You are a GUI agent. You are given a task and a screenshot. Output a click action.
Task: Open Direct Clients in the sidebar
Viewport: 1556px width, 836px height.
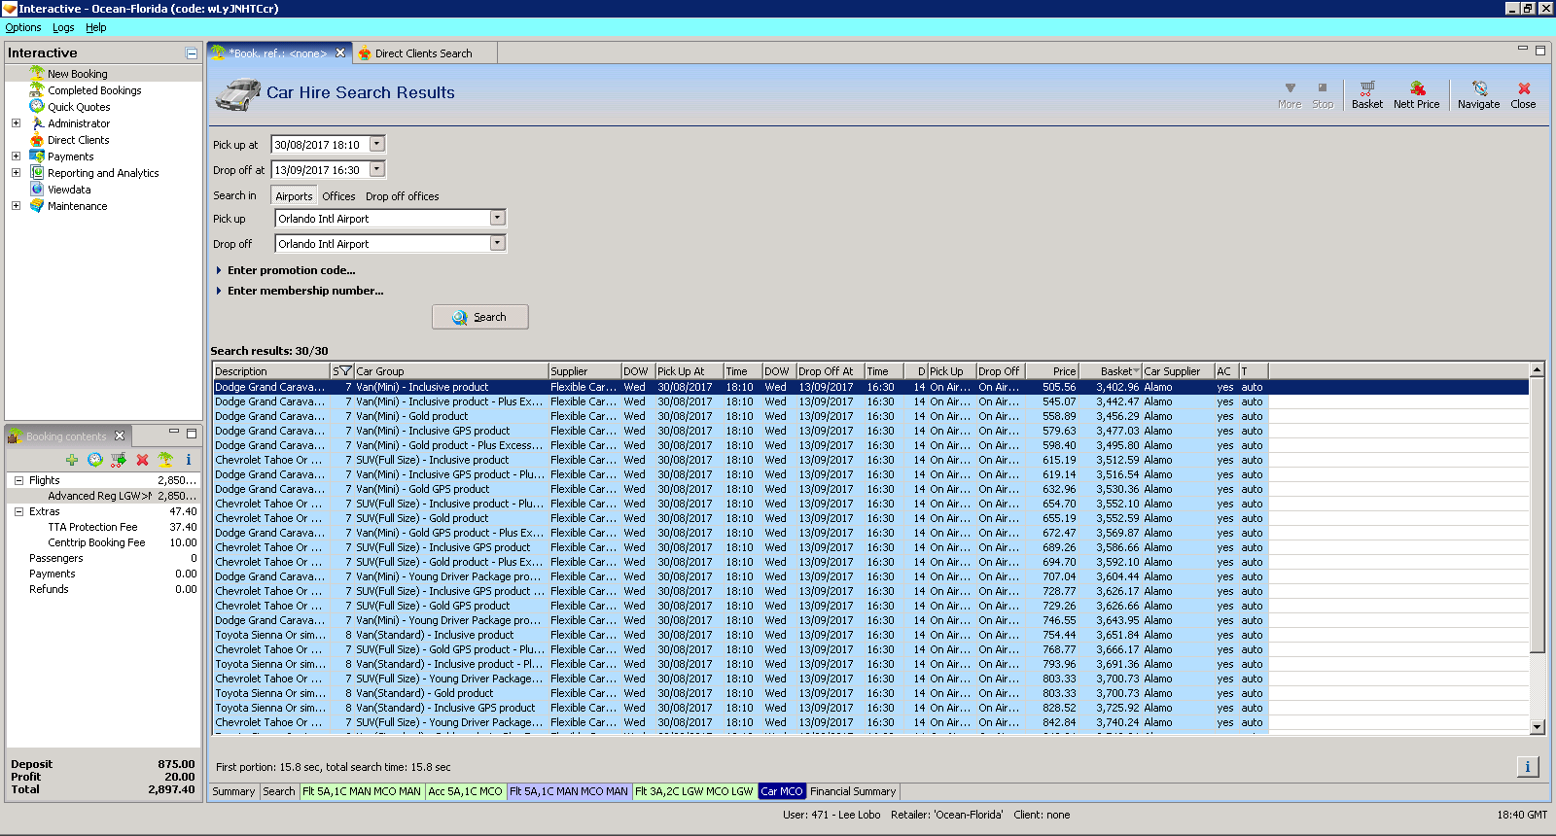[78, 140]
